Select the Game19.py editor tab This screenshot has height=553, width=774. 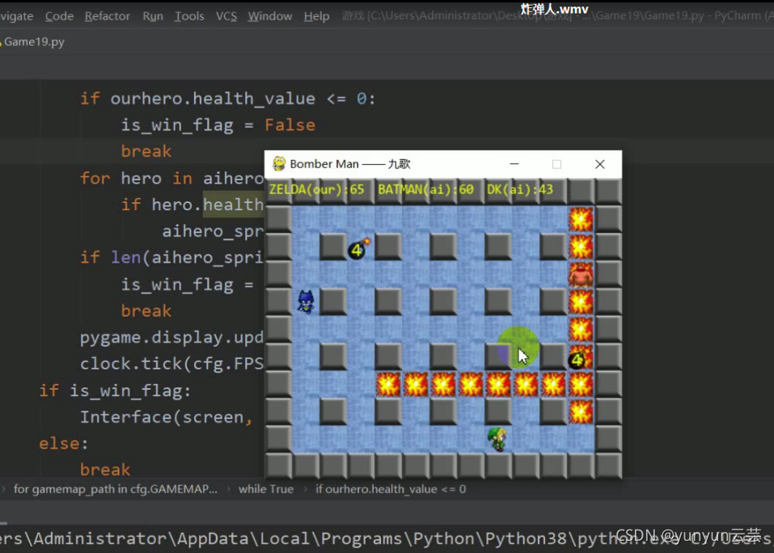tap(34, 42)
